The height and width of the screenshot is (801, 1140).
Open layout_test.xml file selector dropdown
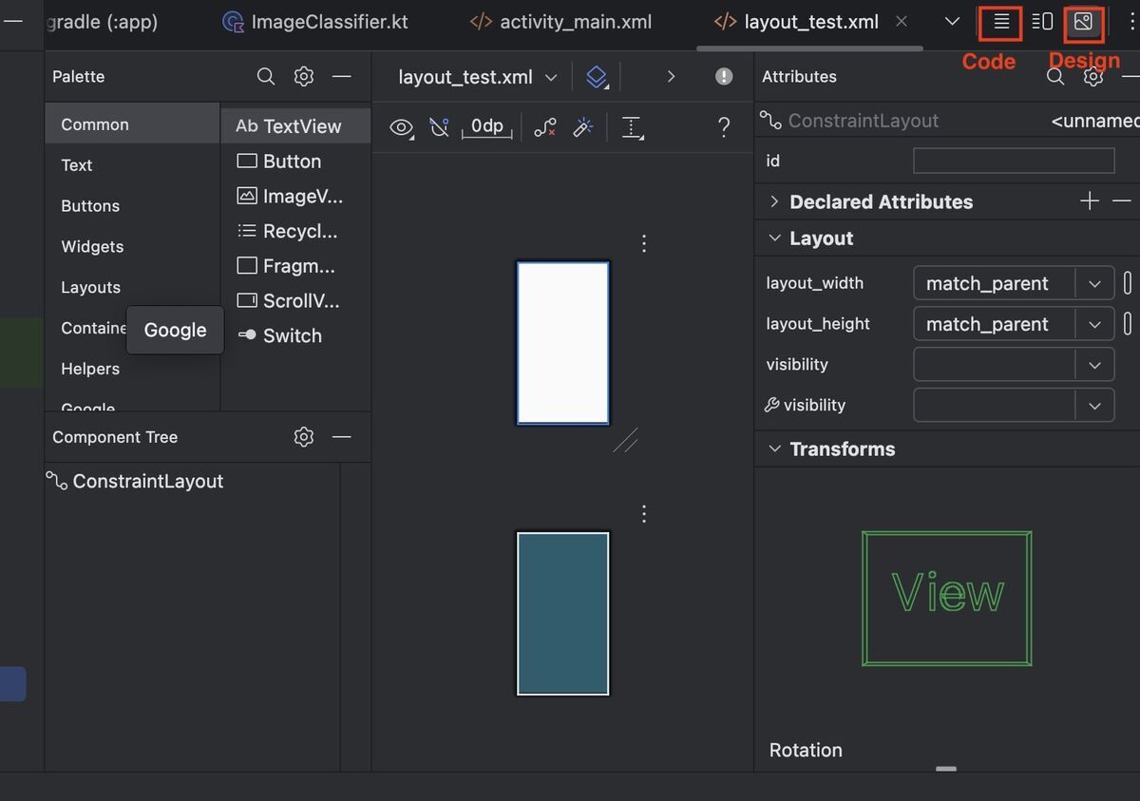click(x=478, y=77)
